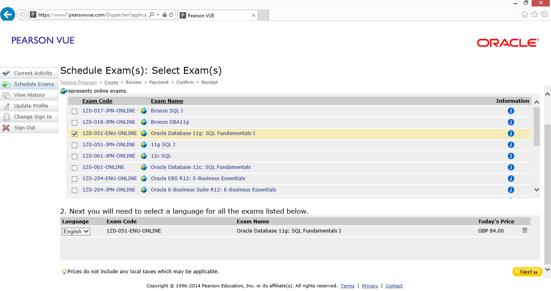Screen dimensions: 551x291
Task: Click the browser Home icon
Action: coord(524,14)
